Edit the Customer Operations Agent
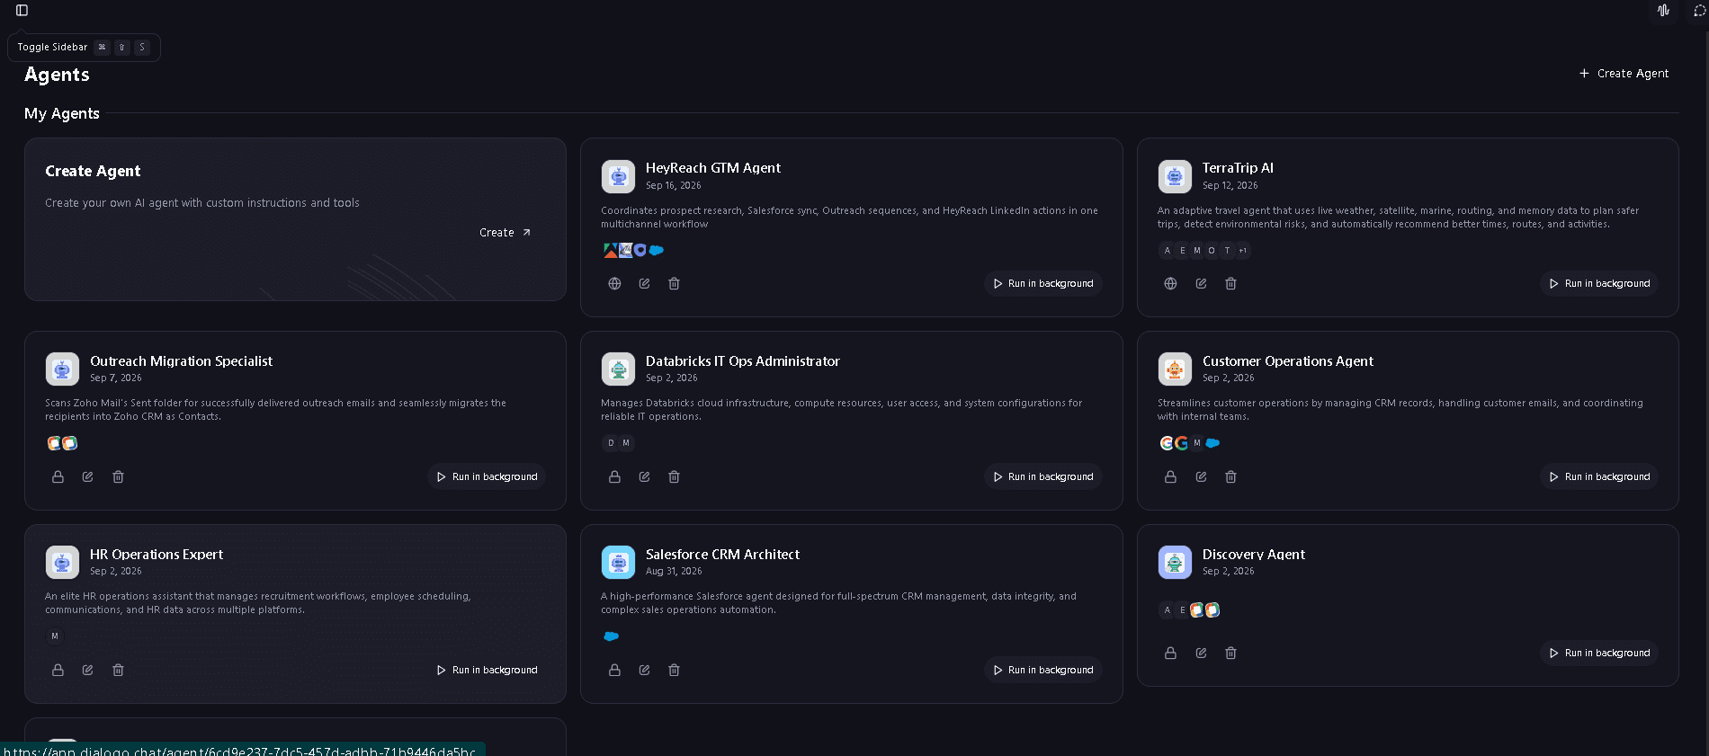Viewport: 1709px width, 756px height. (x=1201, y=477)
